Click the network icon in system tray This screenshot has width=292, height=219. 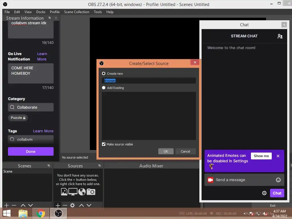tap(258, 214)
